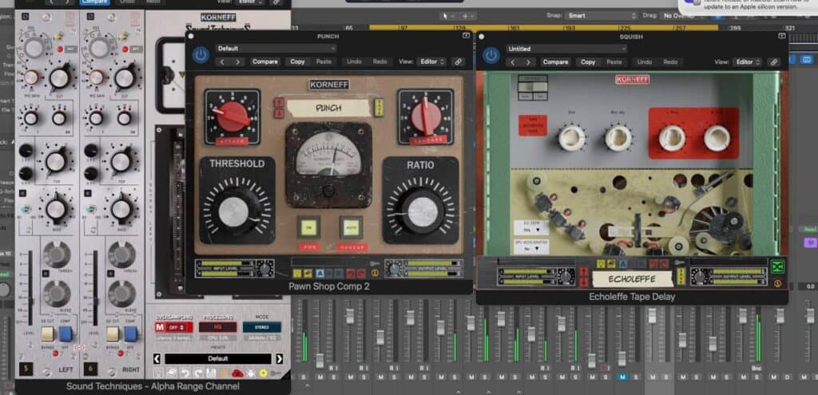818x395 pixels.
Task: Toggle Pawn Shop Comp 2 plugin power button
Action: pos(201,55)
